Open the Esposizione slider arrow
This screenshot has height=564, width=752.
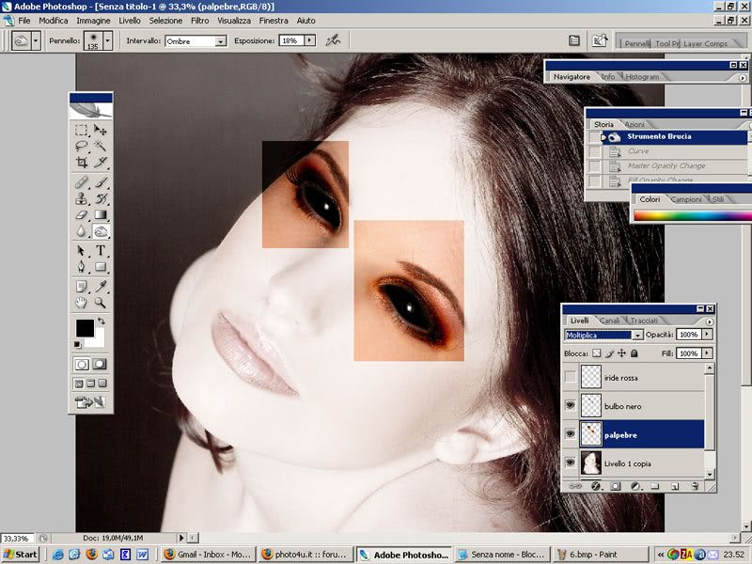pos(310,40)
